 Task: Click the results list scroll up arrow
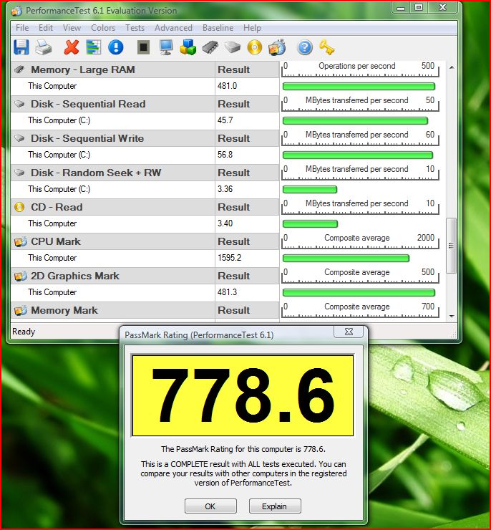452,67
